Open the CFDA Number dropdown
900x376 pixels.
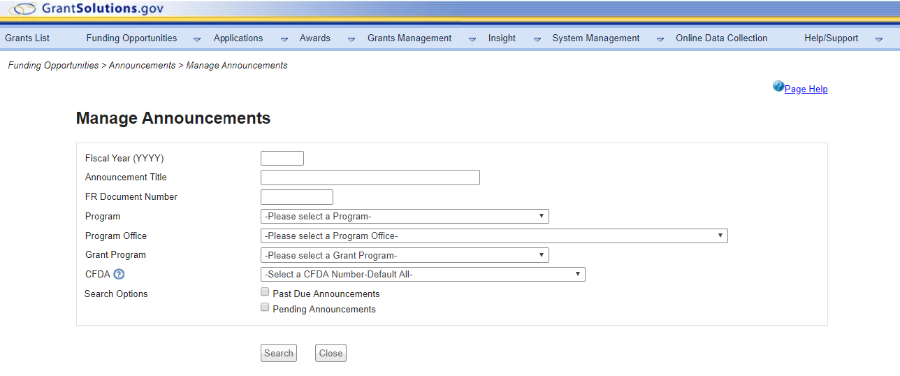pos(422,275)
